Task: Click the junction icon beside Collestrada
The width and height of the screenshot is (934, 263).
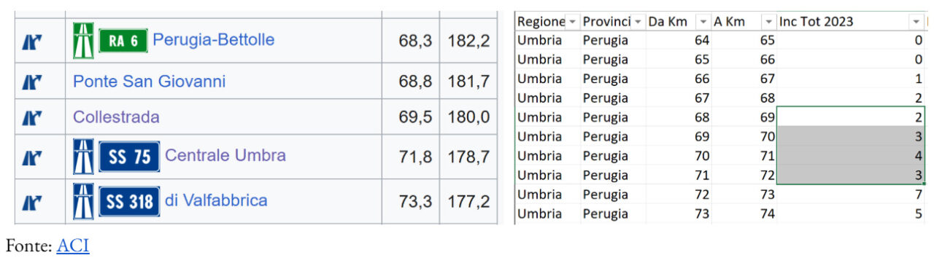Action: point(31,117)
